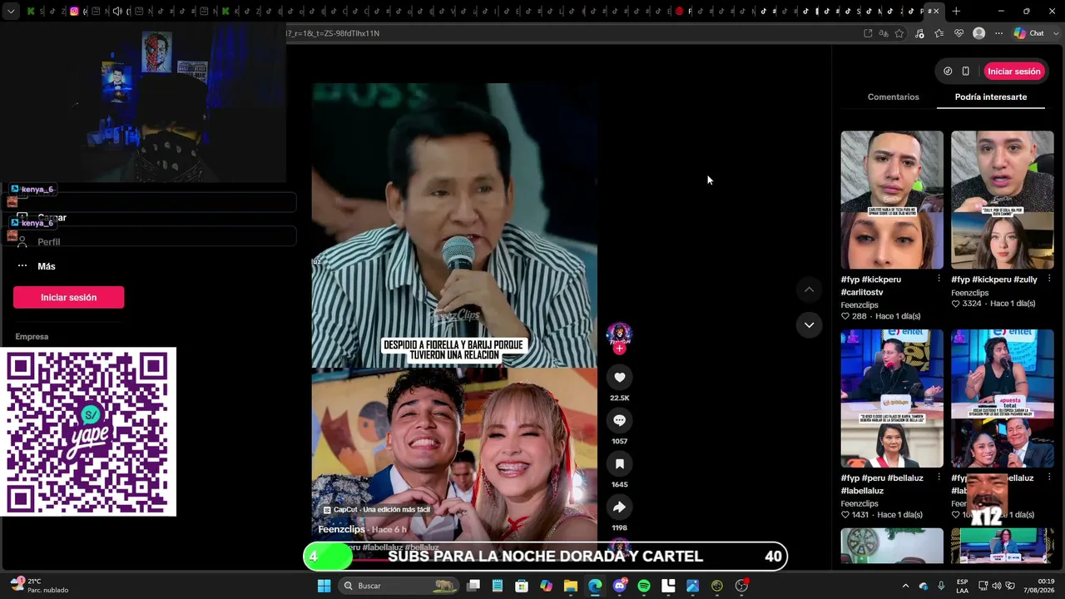Switch to the Comentarios tab

893,97
